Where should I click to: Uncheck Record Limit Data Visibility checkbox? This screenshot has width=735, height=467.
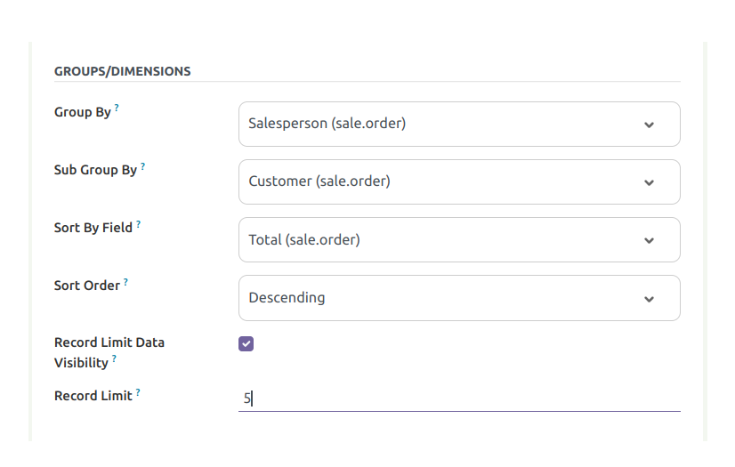pos(246,343)
